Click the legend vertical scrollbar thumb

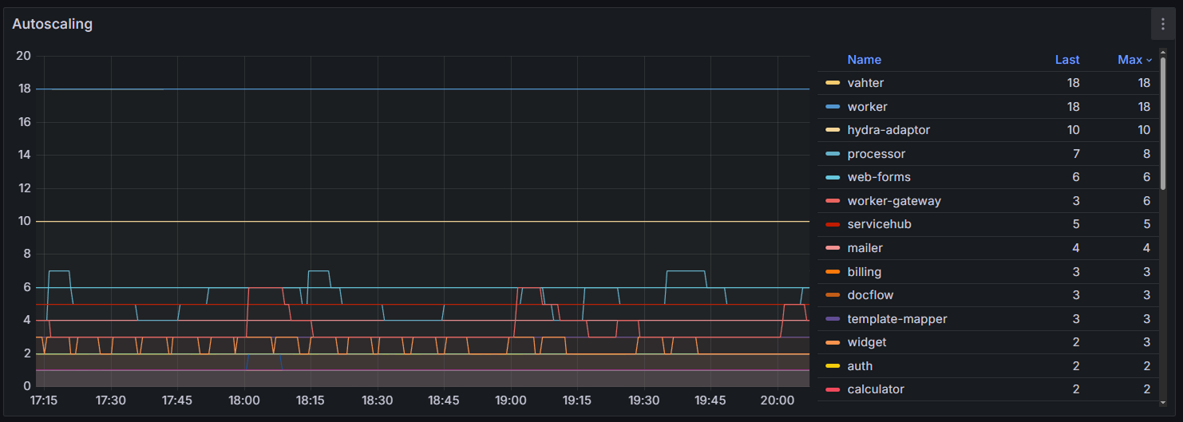pos(1163,124)
